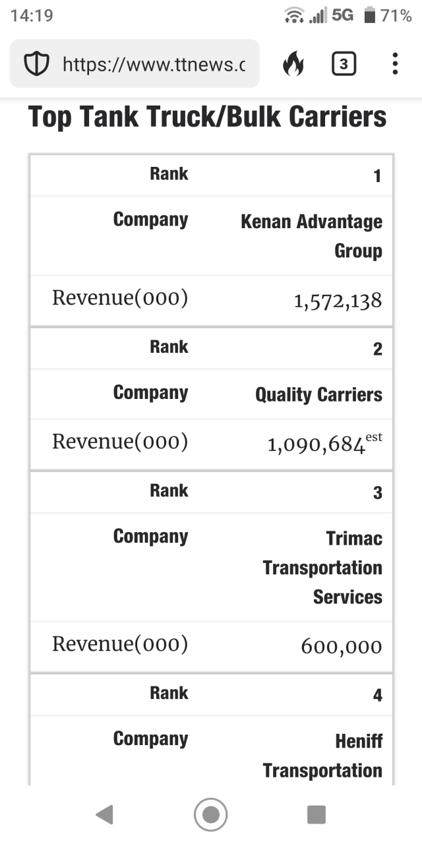Open the tab switcher showing 3 tabs
Screen dimensions: 422x844
(x=344, y=64)
